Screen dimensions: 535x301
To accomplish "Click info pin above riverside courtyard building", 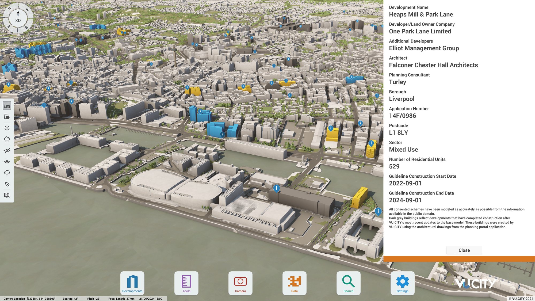I will (378, 212).
